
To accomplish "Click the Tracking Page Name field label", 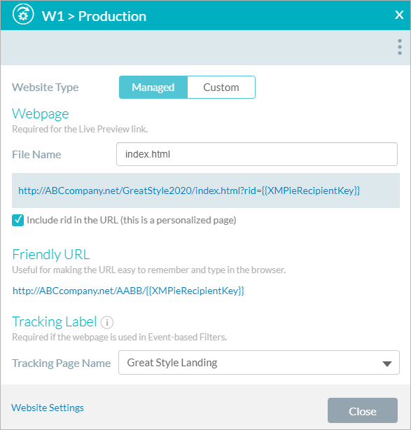I will 62,363.
